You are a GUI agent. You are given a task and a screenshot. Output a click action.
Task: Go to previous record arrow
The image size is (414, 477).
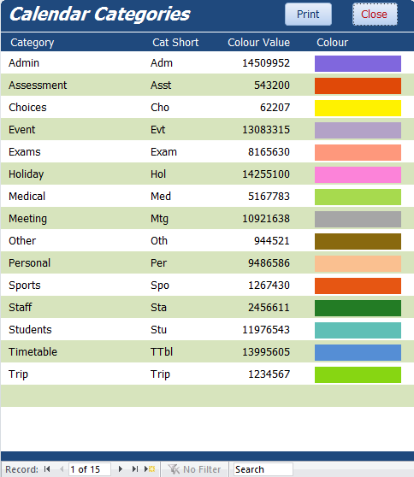tap(62, 469)
